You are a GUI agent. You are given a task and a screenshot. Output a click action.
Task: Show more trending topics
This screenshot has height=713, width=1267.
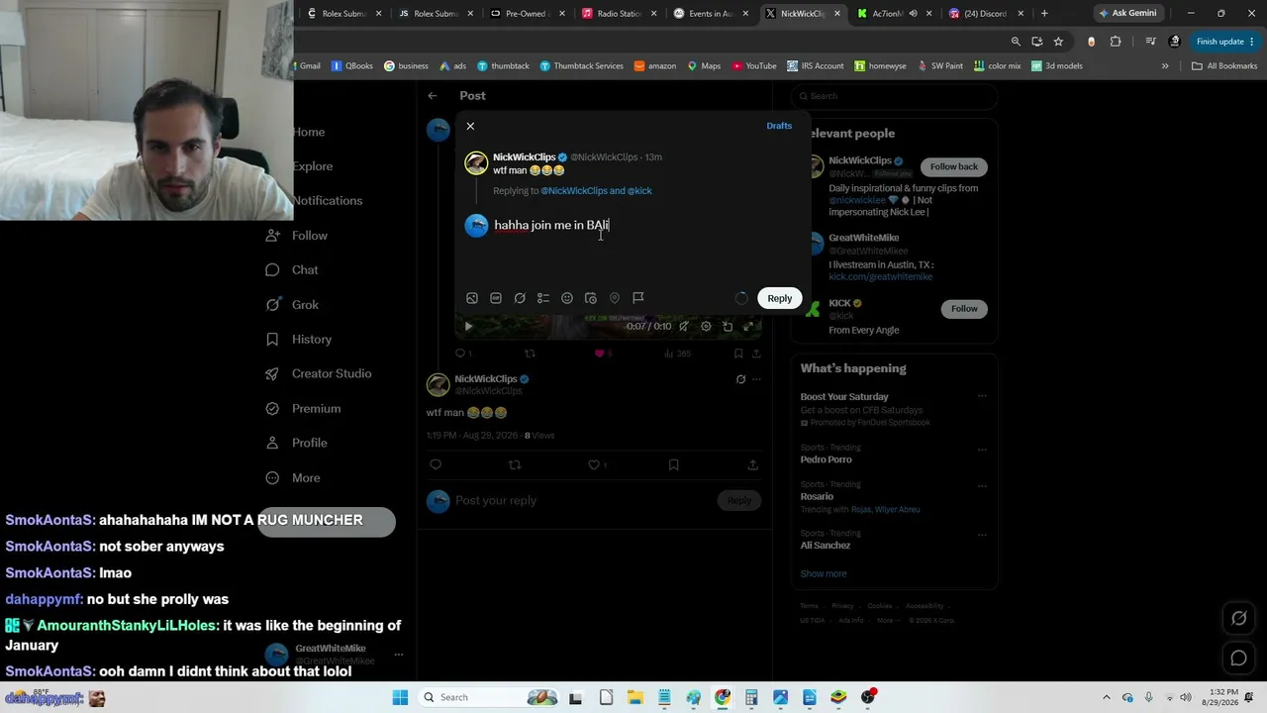824,573
